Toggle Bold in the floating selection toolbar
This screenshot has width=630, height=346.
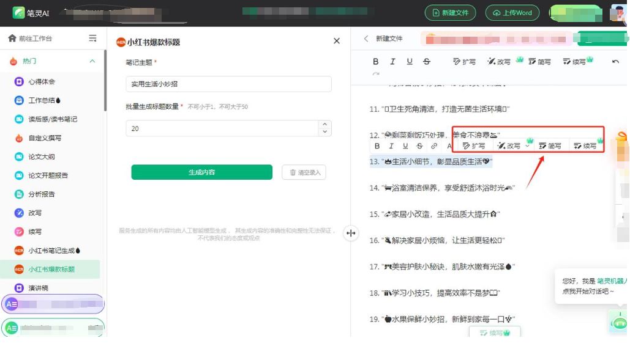(377, 146)
